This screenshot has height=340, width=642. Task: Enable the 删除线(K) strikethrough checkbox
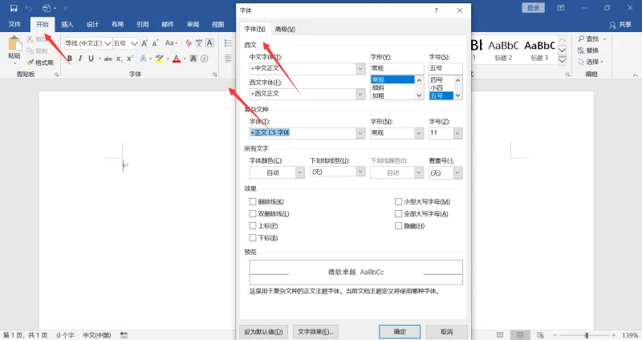[253, 202]
